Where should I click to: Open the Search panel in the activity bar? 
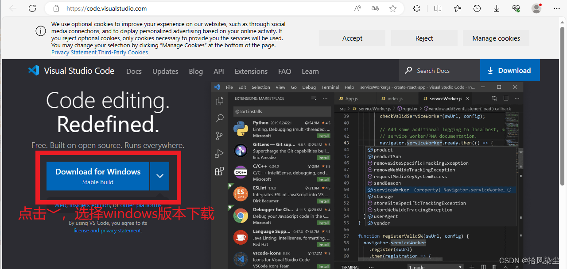pos(219,118)
